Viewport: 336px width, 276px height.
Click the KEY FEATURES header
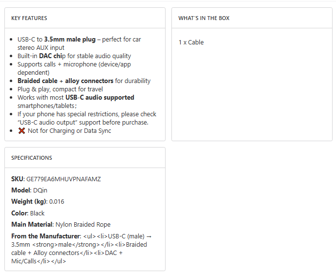[x=29, y=18]
